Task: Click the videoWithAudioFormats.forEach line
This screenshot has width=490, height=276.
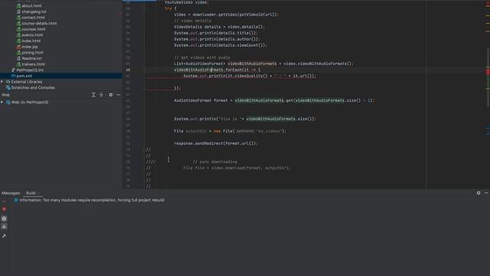Action: 217,70
